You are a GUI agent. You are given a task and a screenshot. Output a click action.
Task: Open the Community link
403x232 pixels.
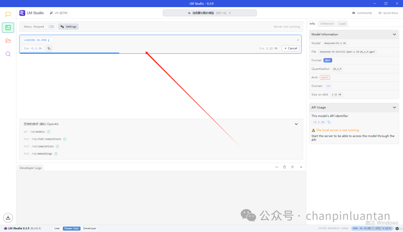[x=362, y=13]
